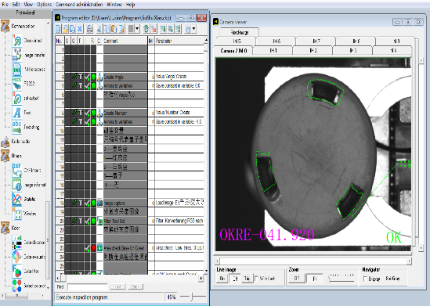
Task: Open the dropdown arrow at the end of the editor toolbar
Action: [x=194, y=28]
